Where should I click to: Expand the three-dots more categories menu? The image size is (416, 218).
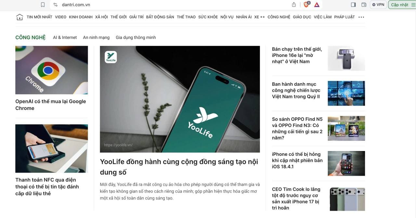(361, 17)
